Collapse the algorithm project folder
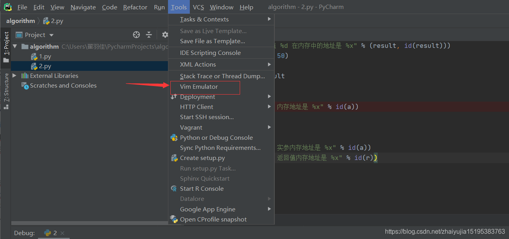This screenshot has height=239, width=509. [15, 46]
